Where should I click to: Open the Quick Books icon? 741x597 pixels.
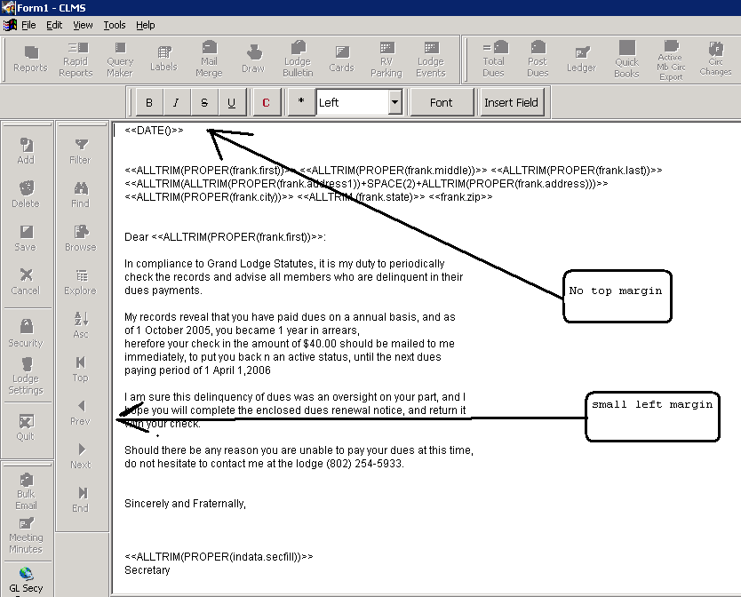pyautogui.click(x=626, y=59)
